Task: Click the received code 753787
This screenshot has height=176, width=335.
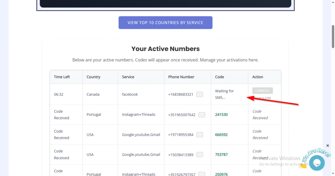Action: [221, 155]
